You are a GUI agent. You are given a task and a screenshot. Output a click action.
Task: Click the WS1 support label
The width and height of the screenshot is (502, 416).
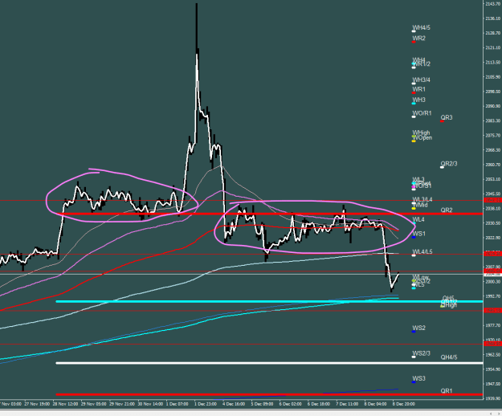click(418, 234)
